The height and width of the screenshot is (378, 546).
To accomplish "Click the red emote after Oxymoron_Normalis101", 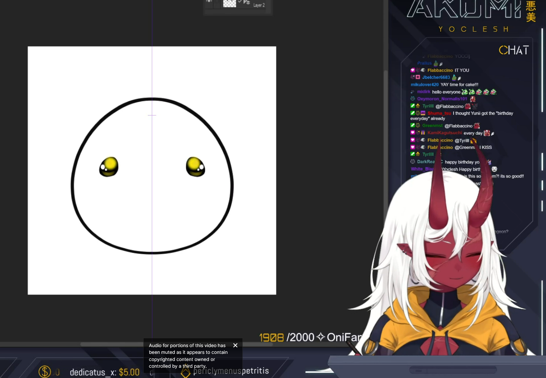I will 472,99.
